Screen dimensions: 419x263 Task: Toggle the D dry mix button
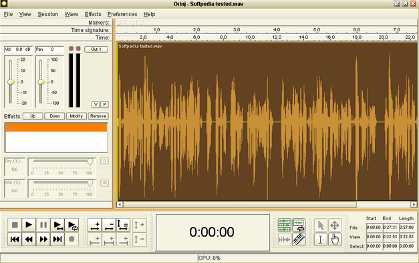[104, 161]
